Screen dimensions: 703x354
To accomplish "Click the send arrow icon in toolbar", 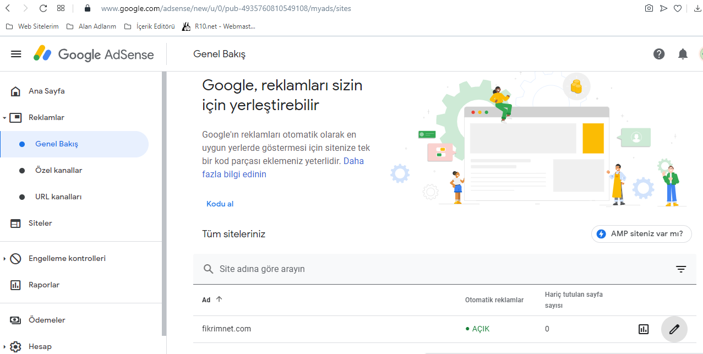I will [x=664, y=8].
